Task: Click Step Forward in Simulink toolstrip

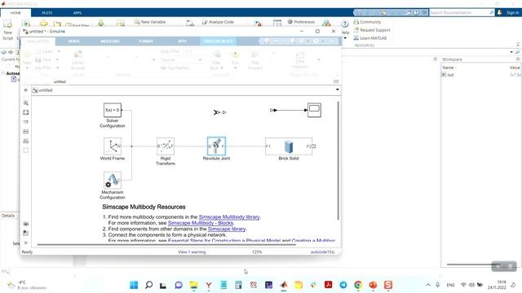Action: (254, 55)
